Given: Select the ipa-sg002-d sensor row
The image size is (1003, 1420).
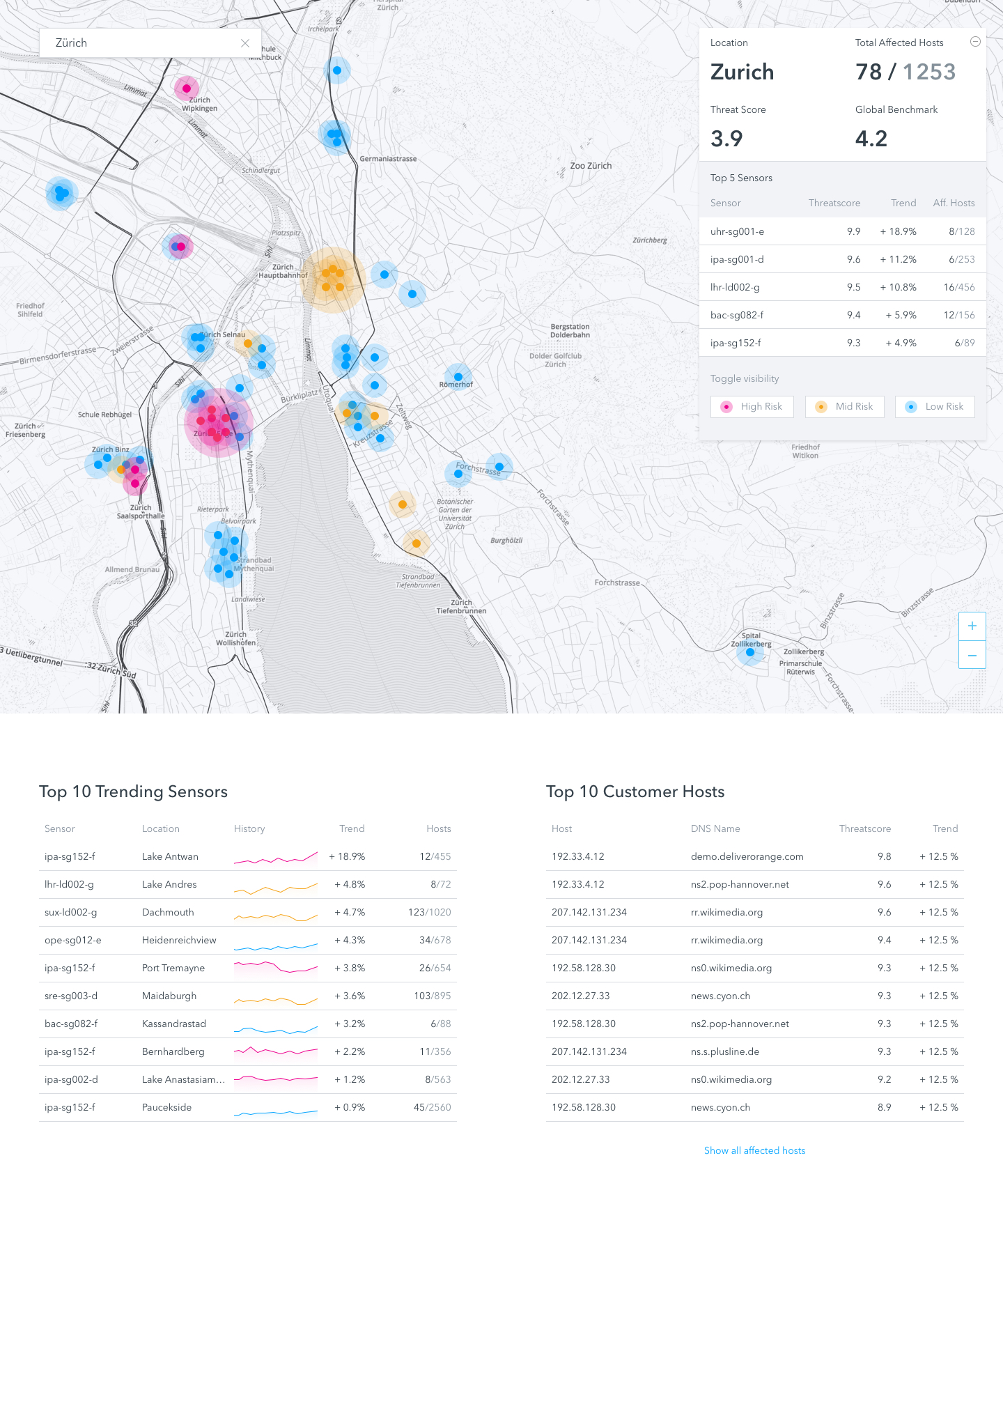Looking at the screenshot, I should [x=248, y=1079].
